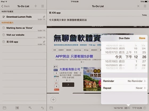Screen dimensions: 149x111
Task: Select 上午 in the AM/PM wheel
Action: [129, 52]
